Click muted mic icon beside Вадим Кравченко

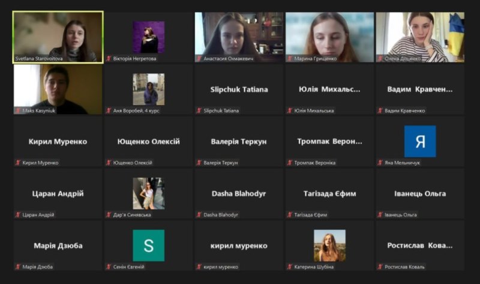(380, 110)
